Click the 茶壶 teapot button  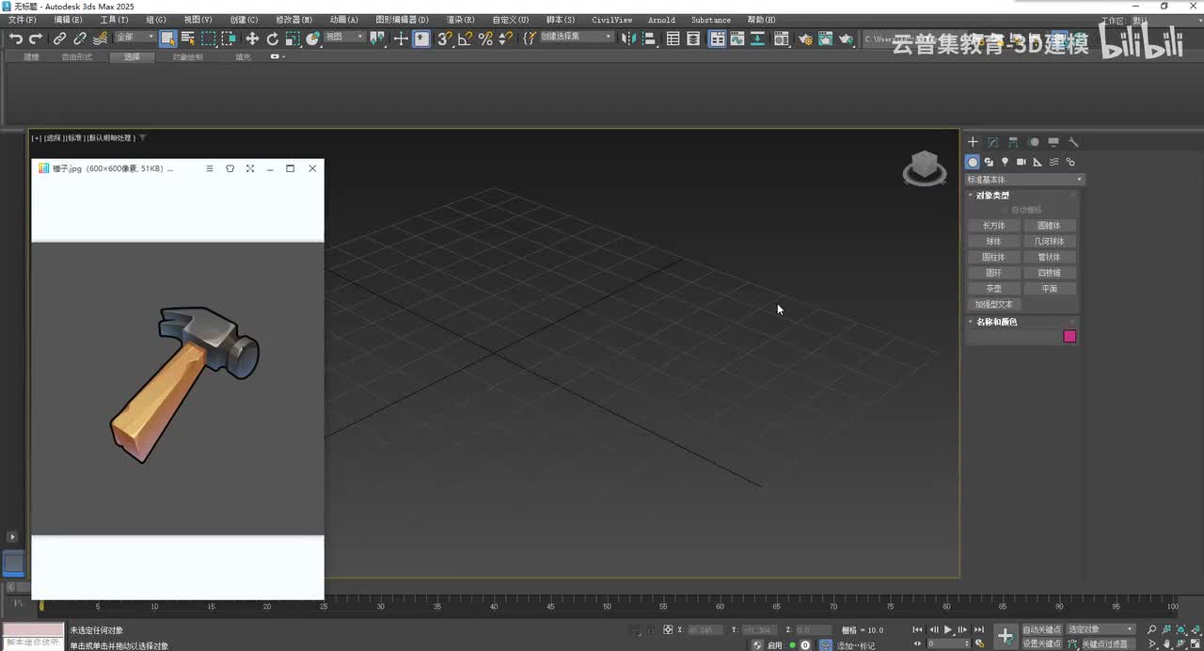pyautogui.click(x=993, y=289)
